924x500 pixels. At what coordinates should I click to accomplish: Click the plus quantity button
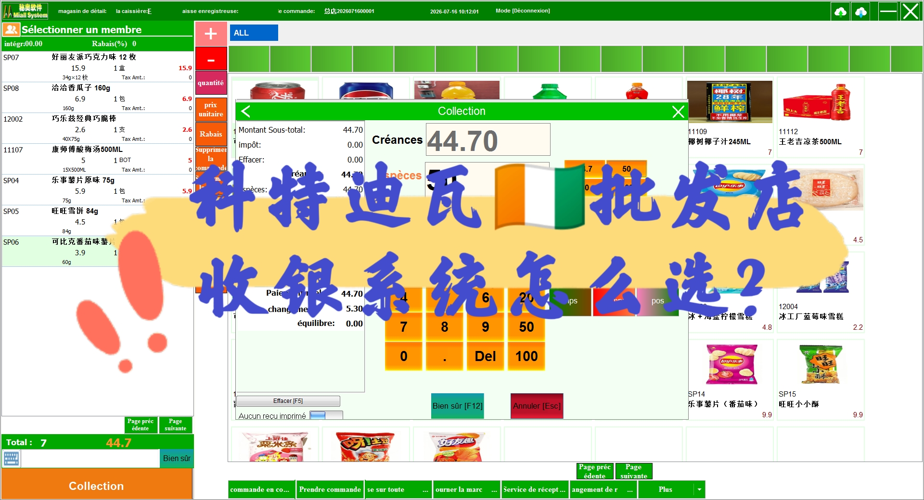click(x=211, y=34)
